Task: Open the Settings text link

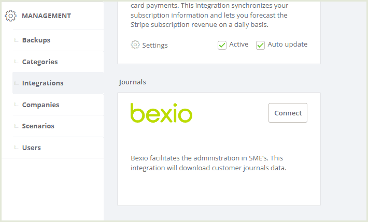Action: tap(155, 45)
